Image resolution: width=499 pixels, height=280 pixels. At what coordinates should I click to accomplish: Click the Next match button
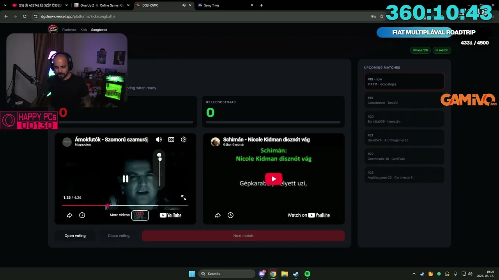click(243, 236)
